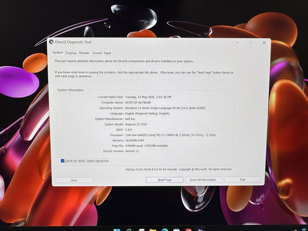Click the DxDiag 10.00.26100.8115 version text

[151, 169]
